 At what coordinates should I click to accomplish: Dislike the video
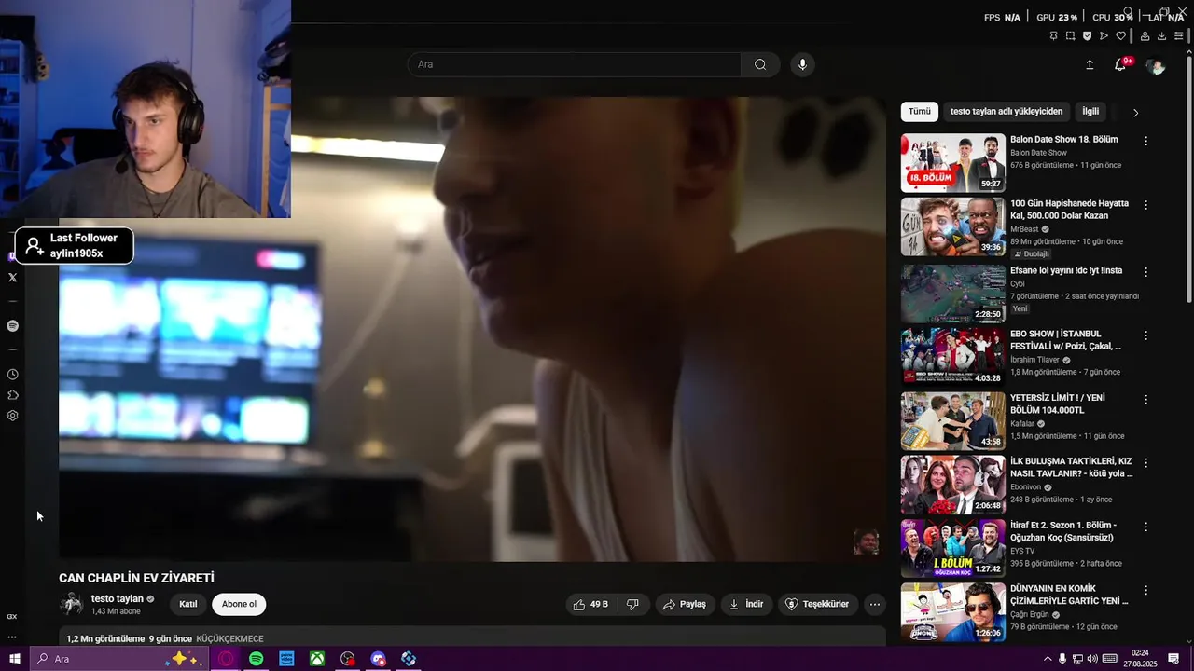tap(632, 604)
